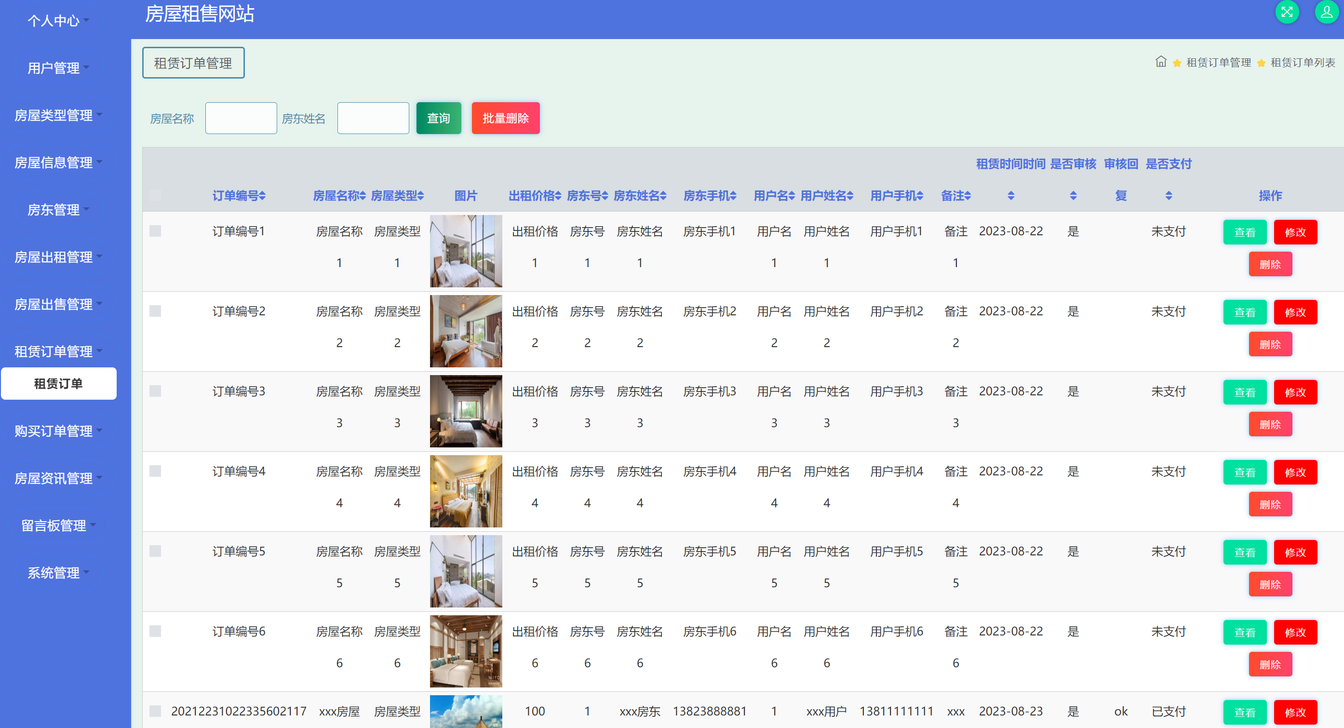The width and height of the screenshot is (1344, 728).
Task: Check the row for 订单编号4
Action: 155,471
